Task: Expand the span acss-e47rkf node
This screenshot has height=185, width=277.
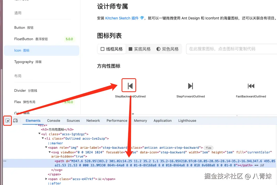Action: click(46, 179)
